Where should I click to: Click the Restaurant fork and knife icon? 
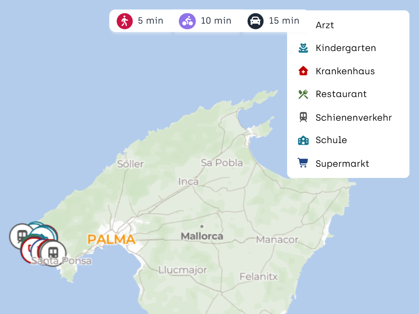(x=303, y=94)
